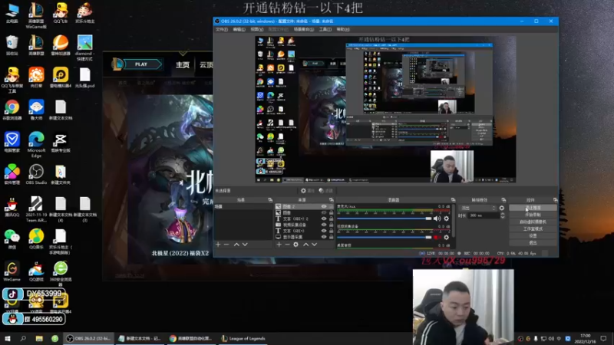The height and width of the screenshot is (345, 614).
Task: Open 腾讯QQ desktop icon
Action: pyautogui.click(x=12, y=206)
